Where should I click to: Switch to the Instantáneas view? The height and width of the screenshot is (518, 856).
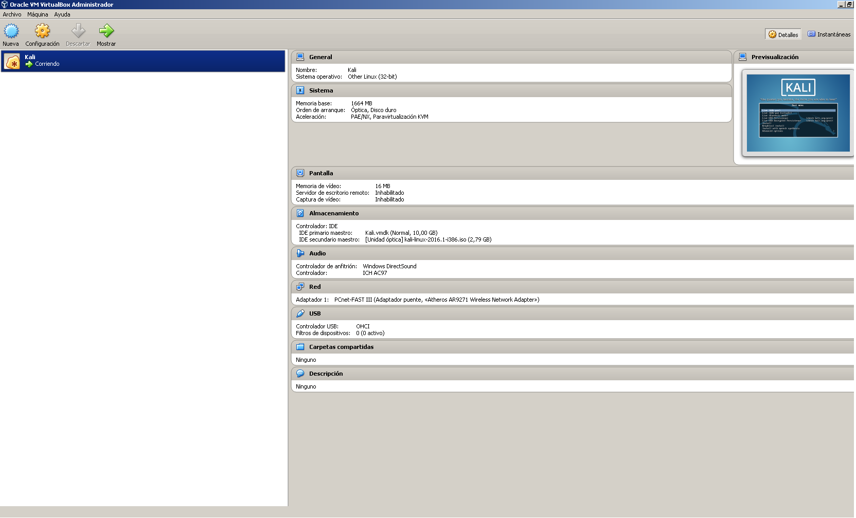tap(829, 34)
